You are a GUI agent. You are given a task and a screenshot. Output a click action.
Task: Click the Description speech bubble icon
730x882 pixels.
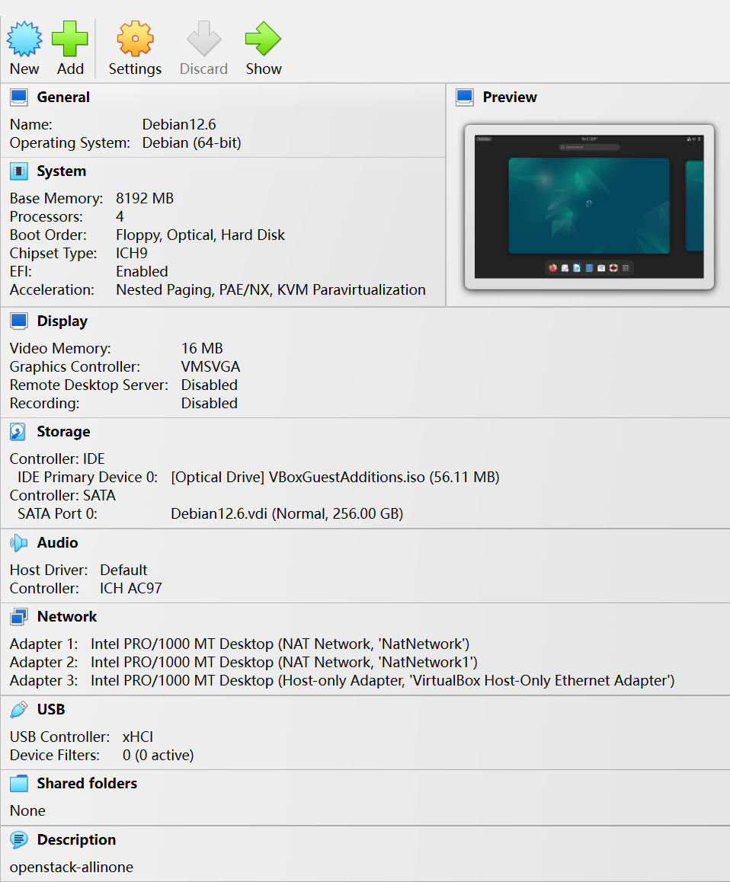18,840
